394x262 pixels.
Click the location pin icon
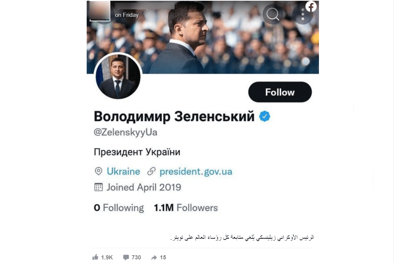click(x=98, y=171)
